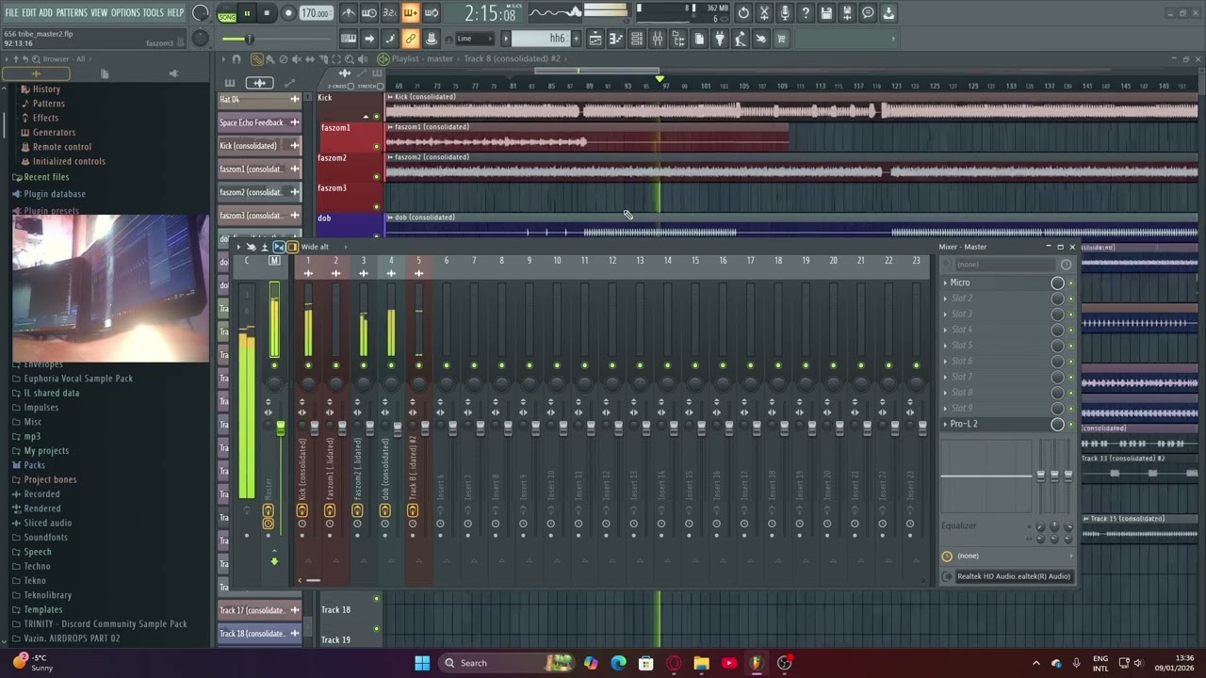The height and width of the screenshot is (678, 1206).
Task: Open Windows Start menu
Action: tap(422, 663)
